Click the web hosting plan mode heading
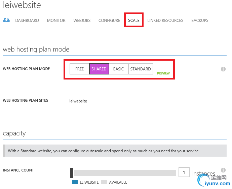The width and height of the screenshot is (232, 189). 36,50
